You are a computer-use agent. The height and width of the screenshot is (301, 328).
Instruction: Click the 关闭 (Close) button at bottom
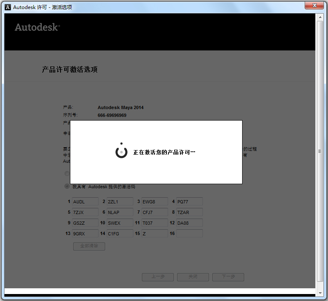point(193,277)
